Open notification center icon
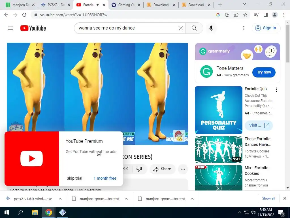Screen dimensions: 290x218 click(x=281, y=212)
